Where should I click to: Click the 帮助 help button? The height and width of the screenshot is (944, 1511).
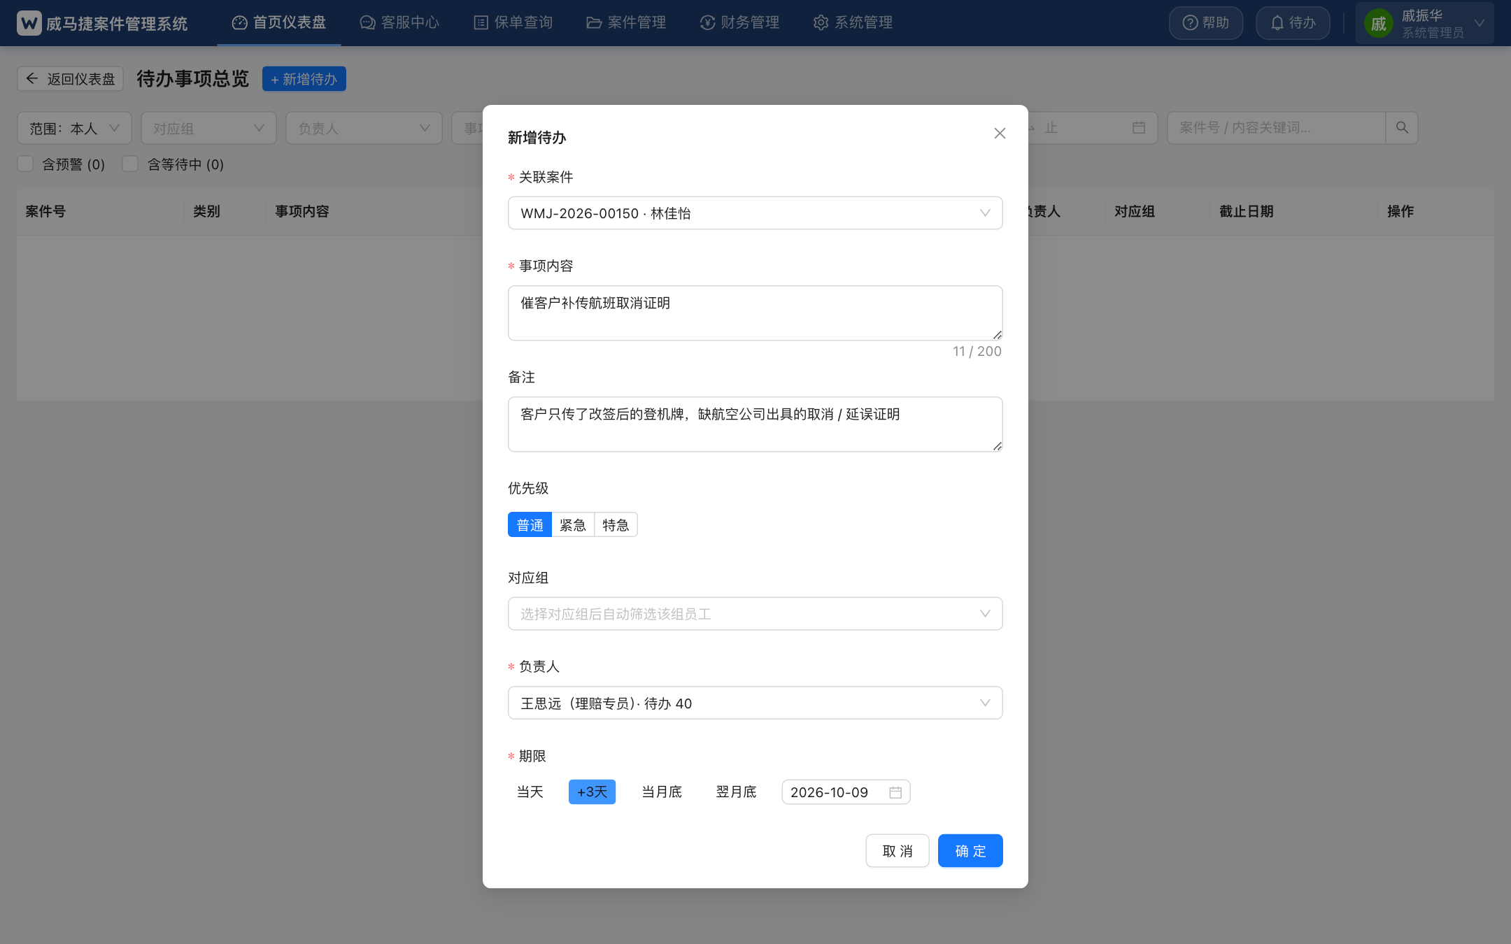1206,23
